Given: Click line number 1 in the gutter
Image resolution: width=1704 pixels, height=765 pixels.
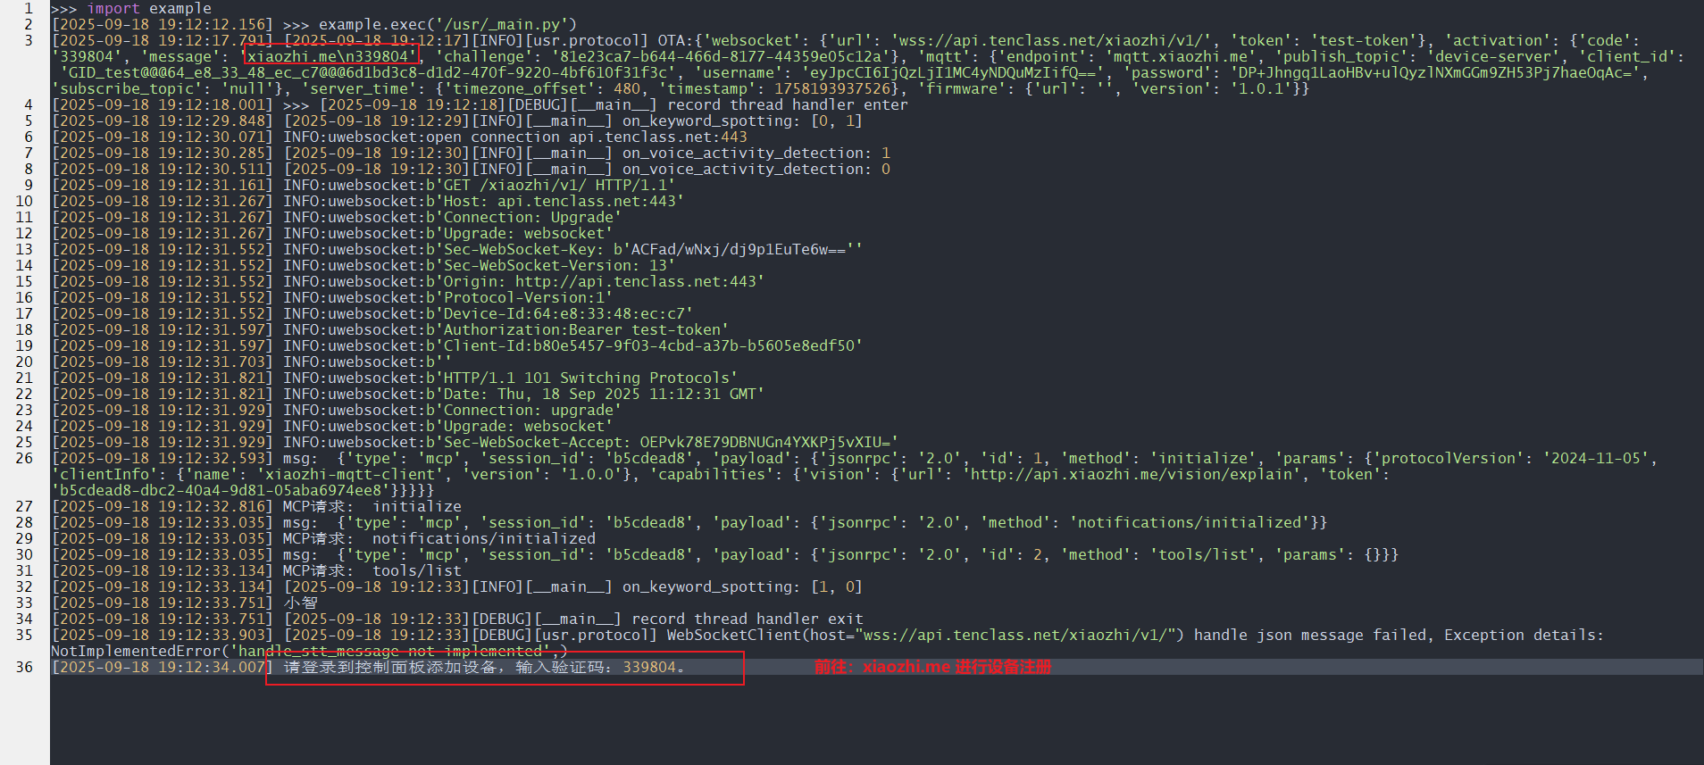Looking at the screenshot, I should point(28,8).
